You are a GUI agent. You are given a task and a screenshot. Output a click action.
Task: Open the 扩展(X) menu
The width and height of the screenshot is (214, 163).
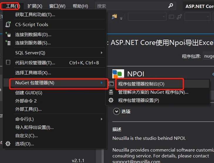click(x=35, y=6)
